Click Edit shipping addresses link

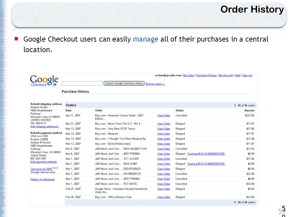pos(45,127)
